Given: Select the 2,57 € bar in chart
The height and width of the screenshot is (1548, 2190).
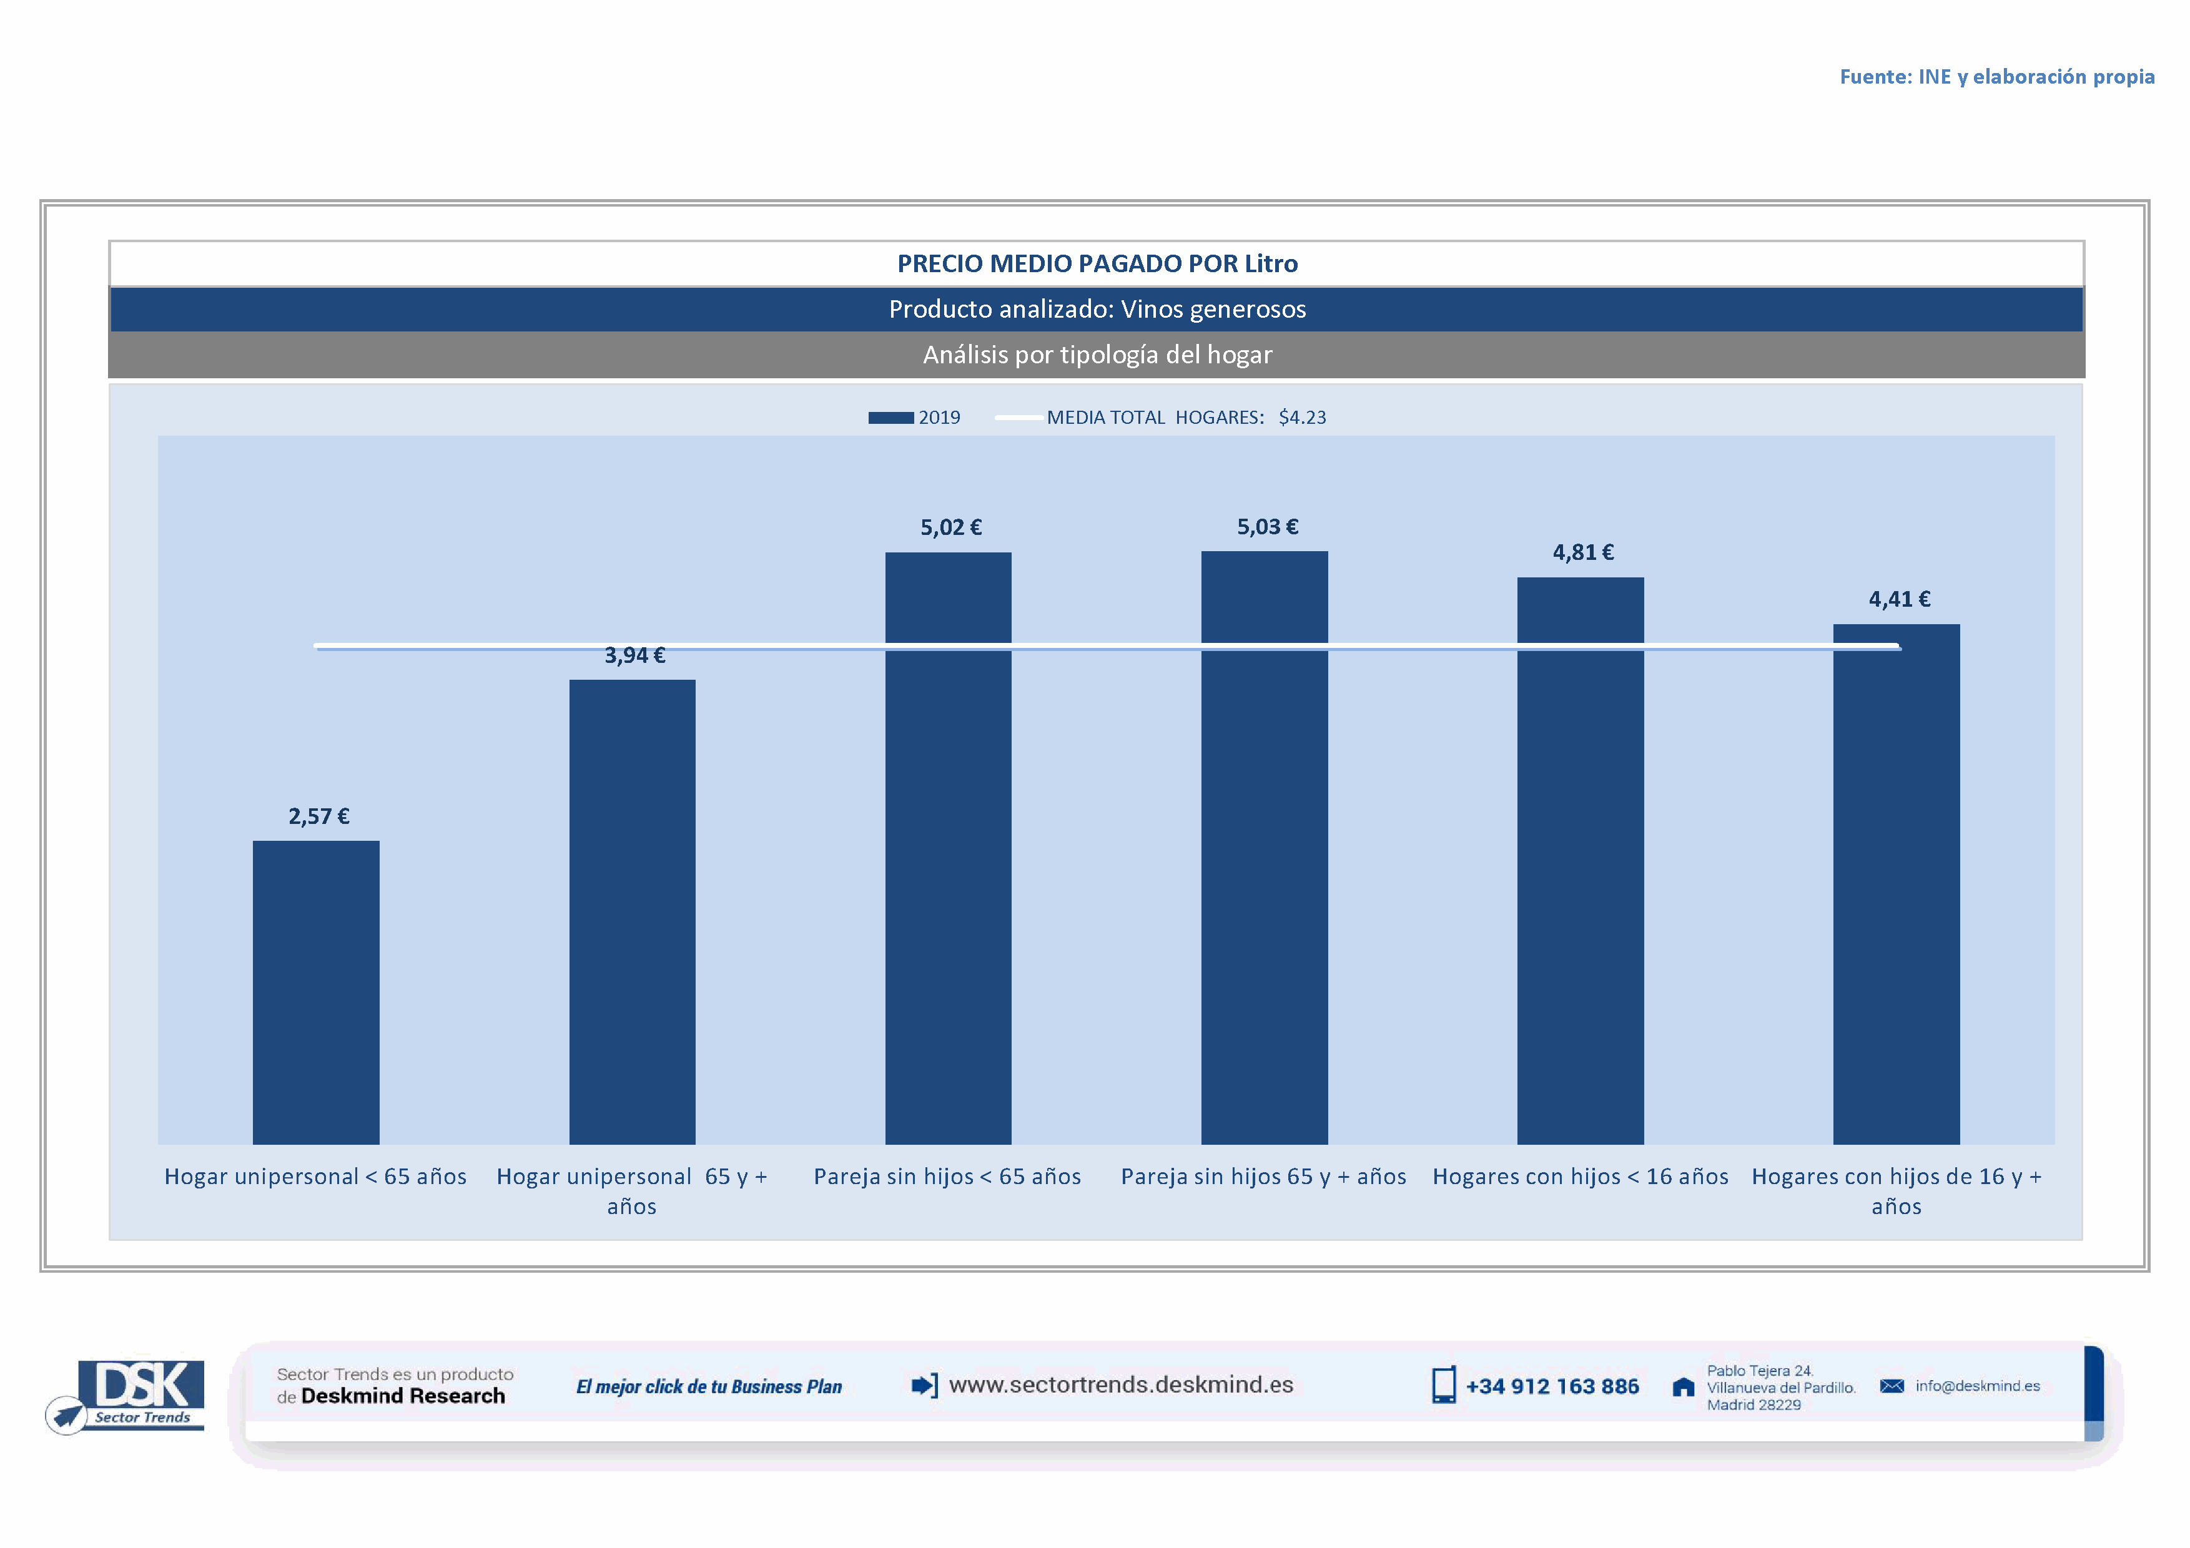Looking at the screenshot, I should [x=316, y=991].
